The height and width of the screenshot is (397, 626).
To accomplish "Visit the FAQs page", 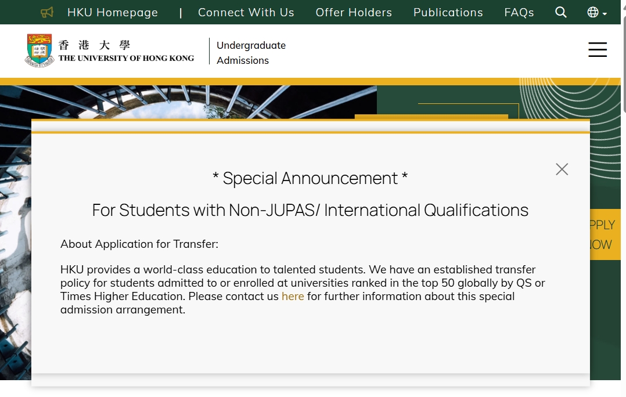I will pos(519,12).
